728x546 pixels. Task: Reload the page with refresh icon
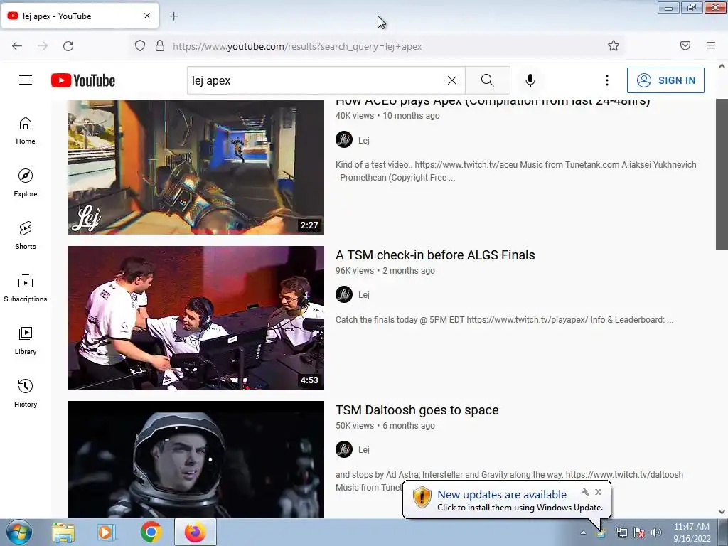68,46
